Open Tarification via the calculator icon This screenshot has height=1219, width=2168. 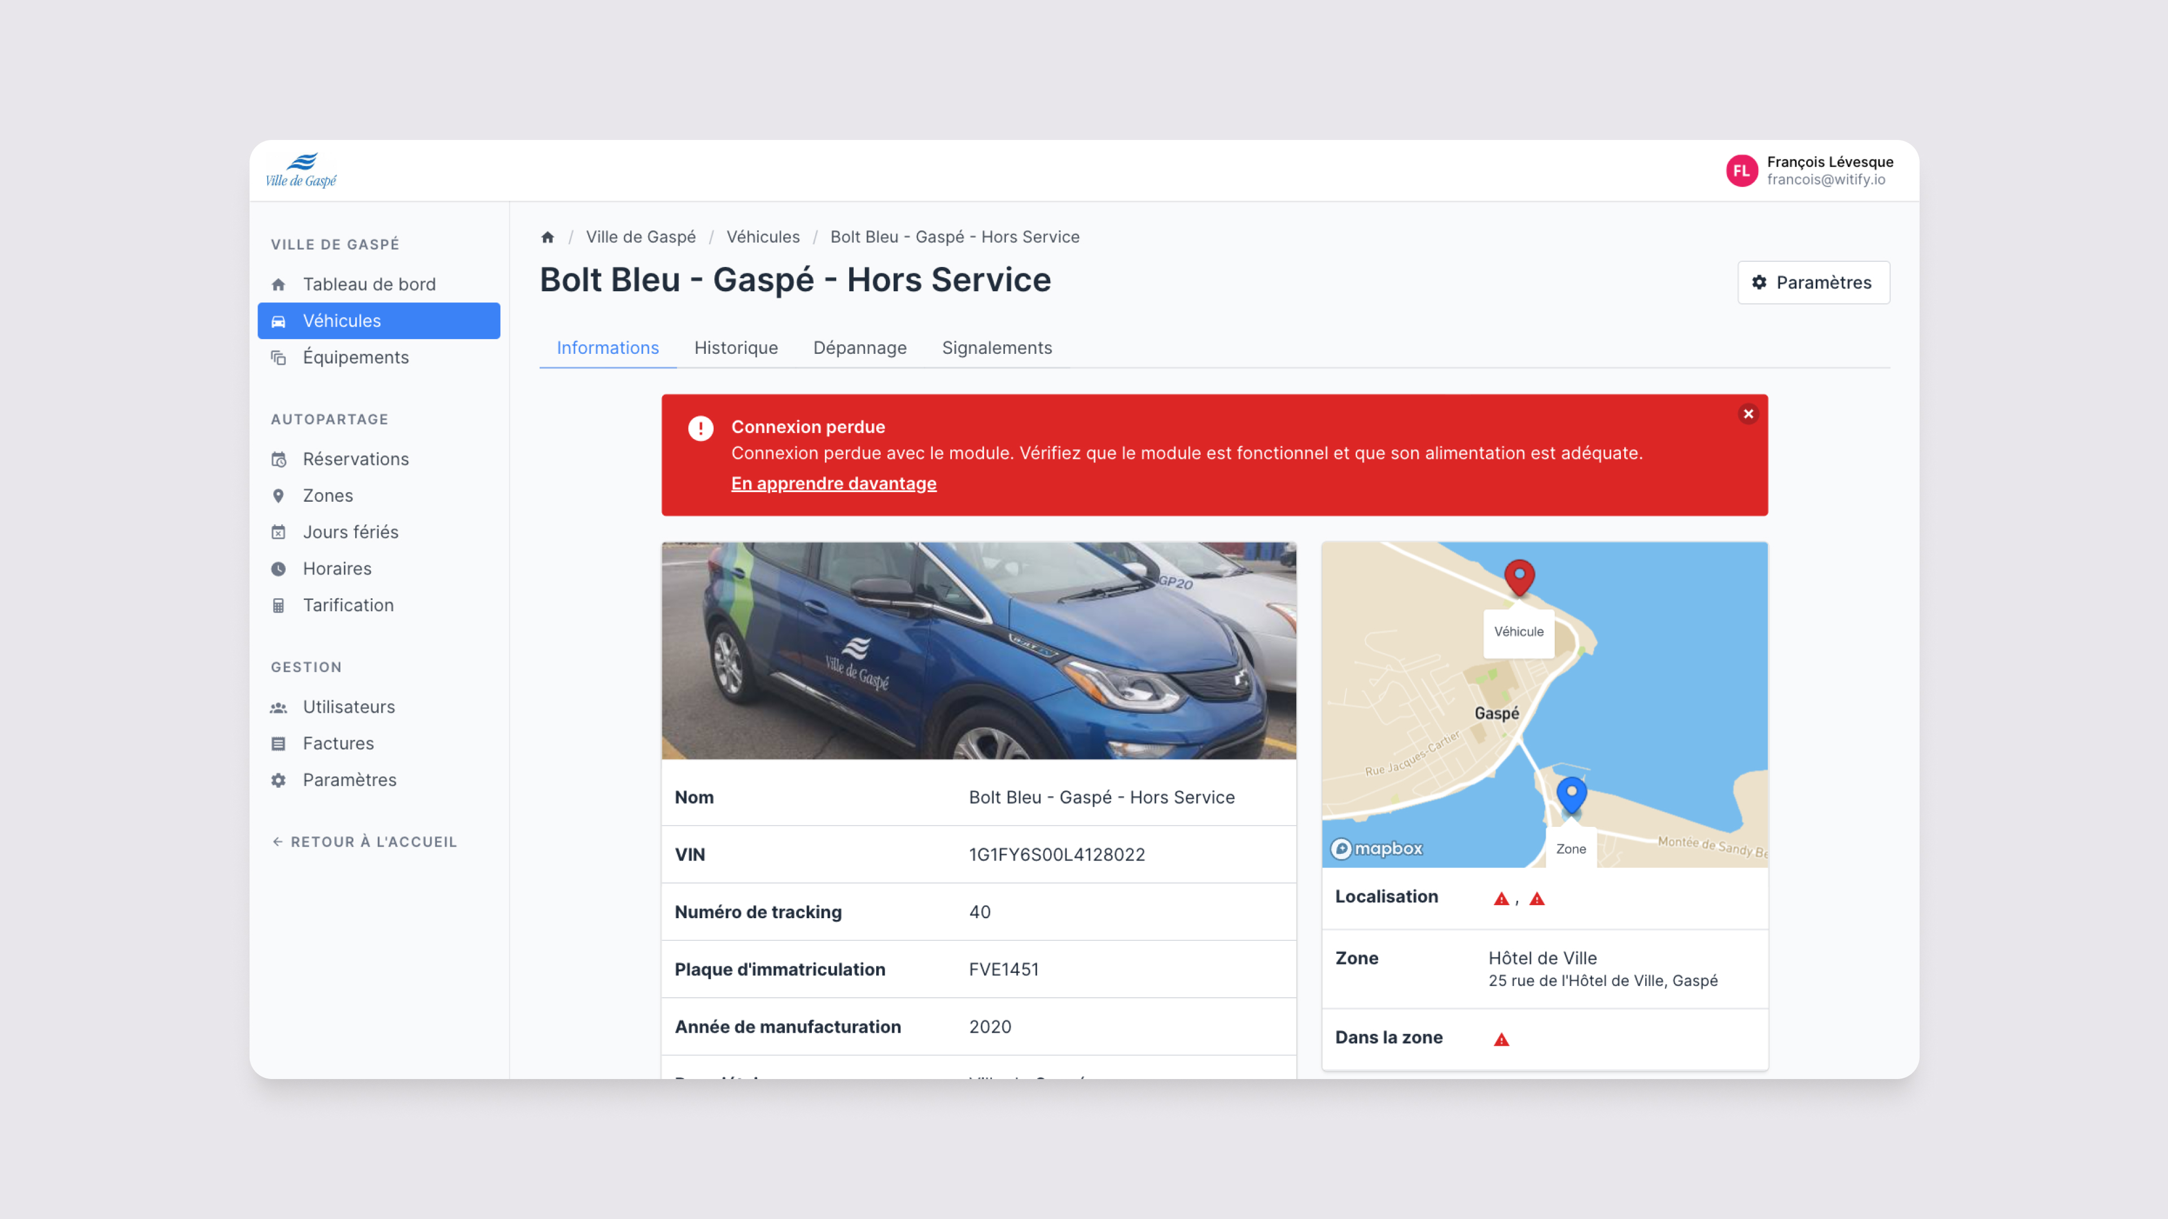point(278,605)
